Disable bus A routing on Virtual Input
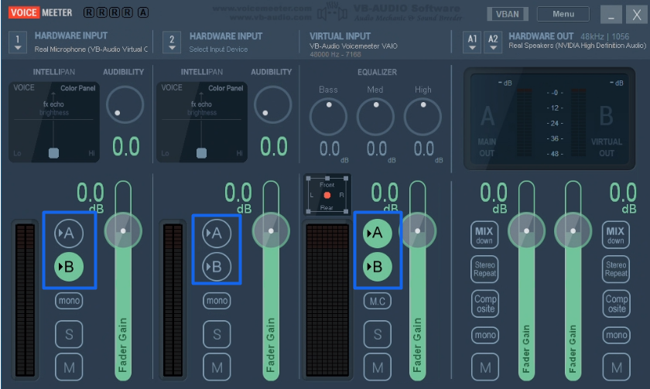The height and width of the screenshot is (389, 650). click(378, 234)
